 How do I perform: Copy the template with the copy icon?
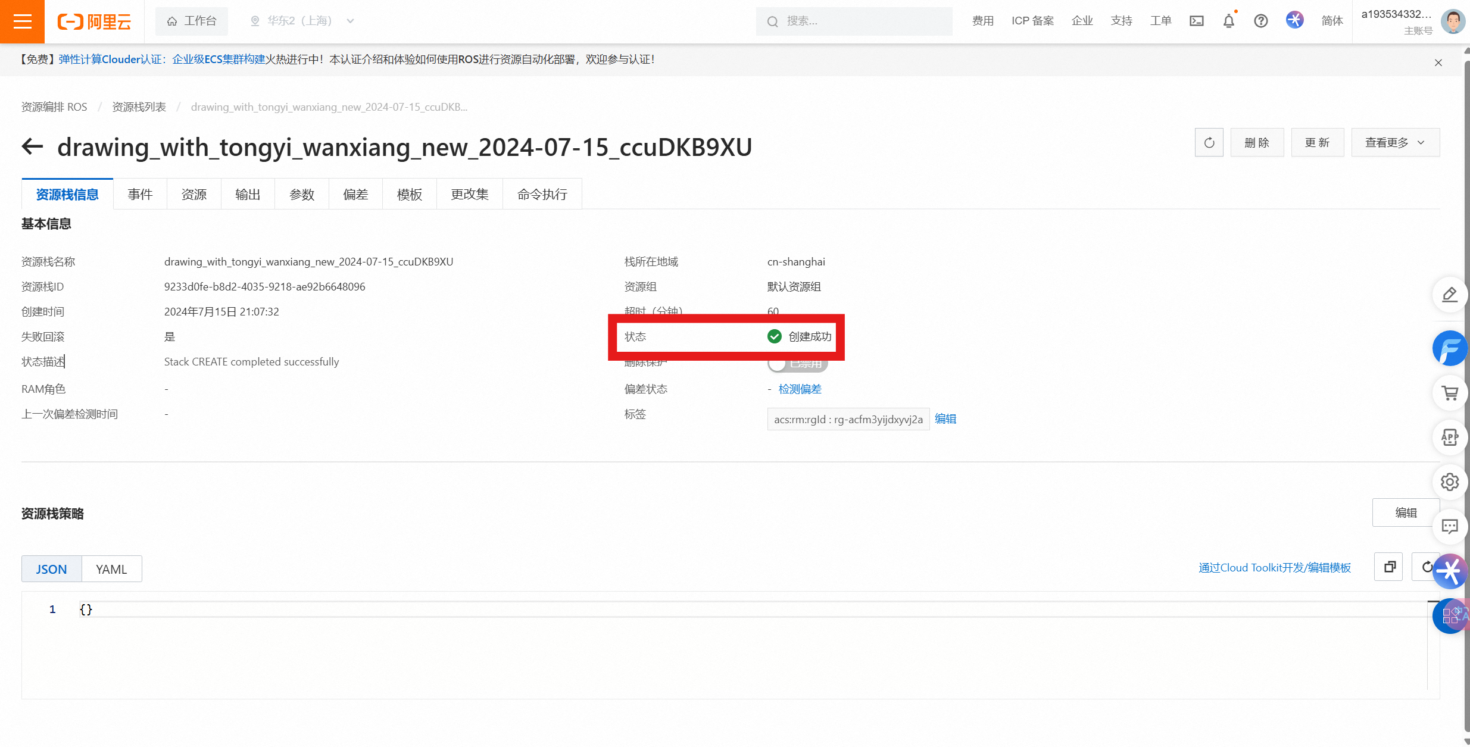pos(1389,567)
